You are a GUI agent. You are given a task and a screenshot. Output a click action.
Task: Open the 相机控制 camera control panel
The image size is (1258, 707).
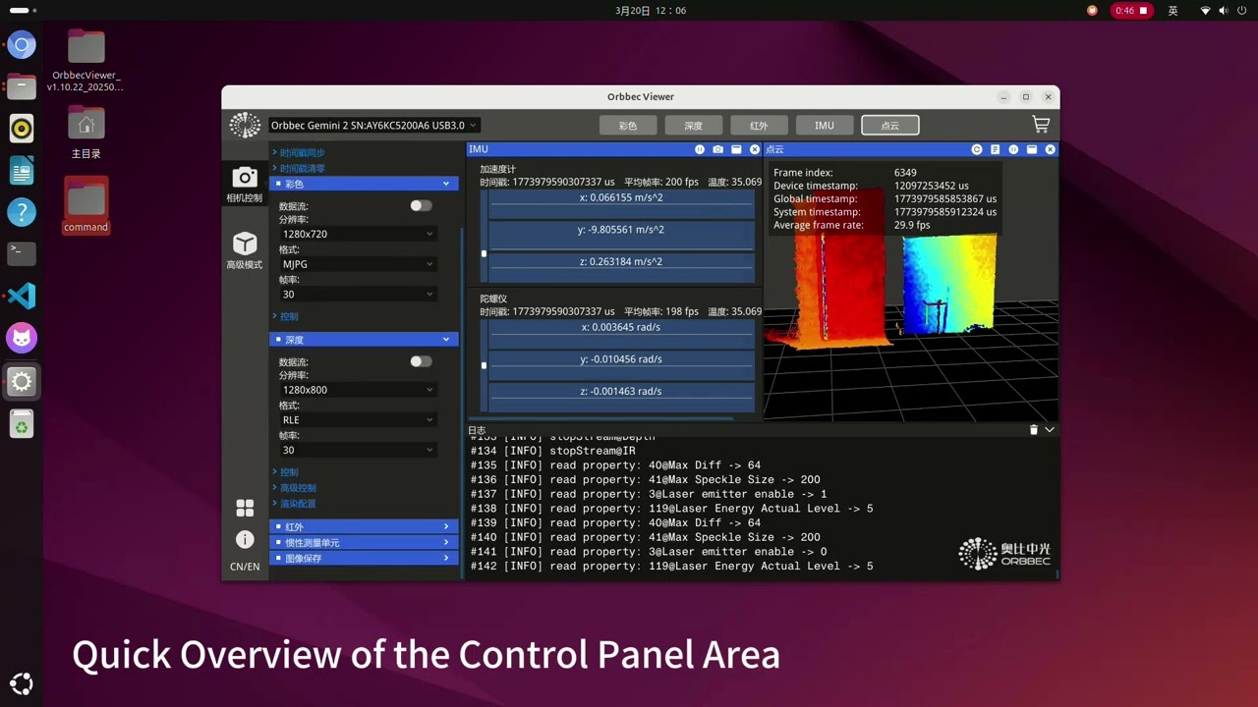pos(245,184)
